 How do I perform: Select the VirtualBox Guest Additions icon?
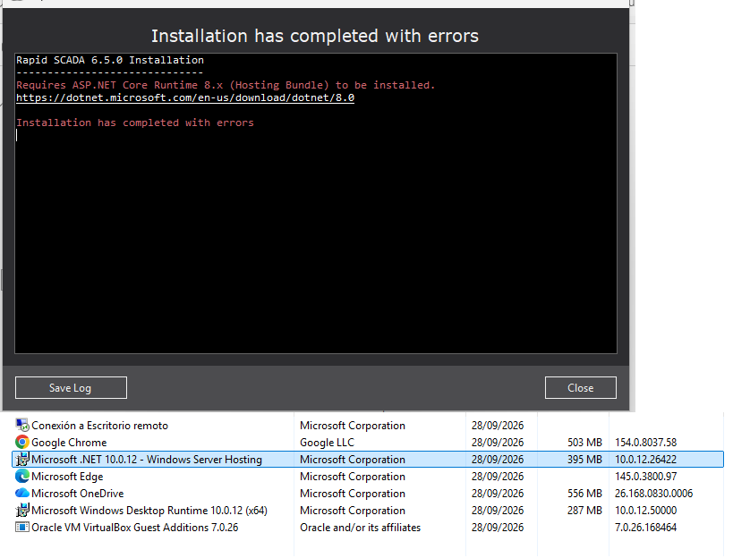tap(22, 528)
